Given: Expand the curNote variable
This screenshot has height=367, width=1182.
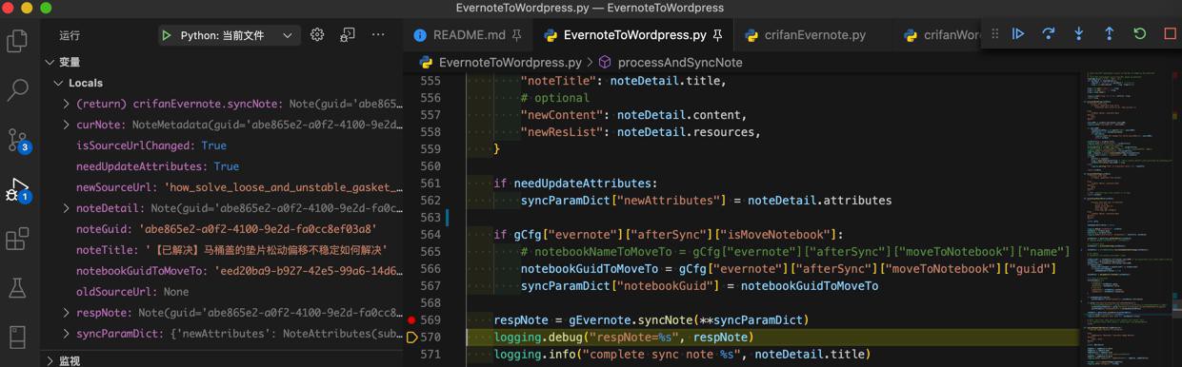Looking at the screenshot, I should 67,125.
